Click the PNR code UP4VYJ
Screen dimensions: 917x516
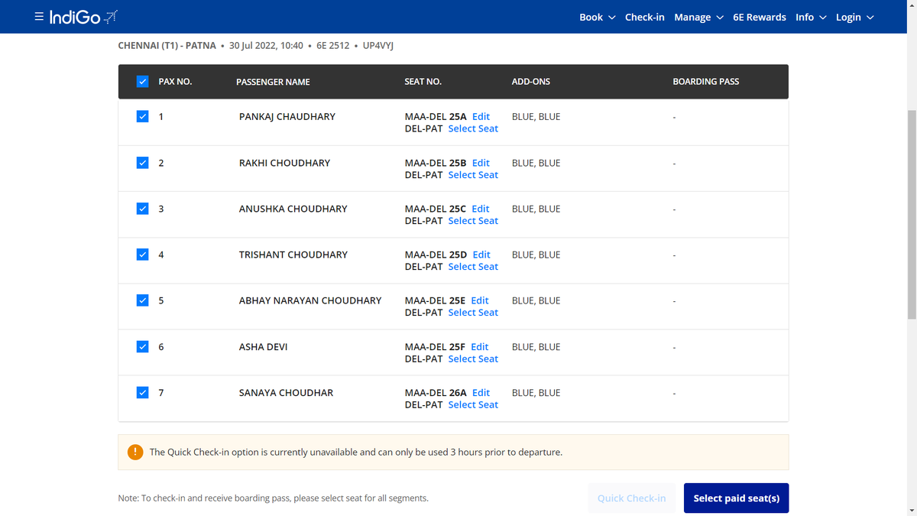coord(378,46)
